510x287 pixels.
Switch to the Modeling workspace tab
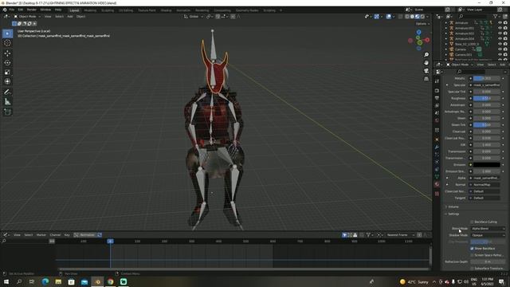(90, 10)
